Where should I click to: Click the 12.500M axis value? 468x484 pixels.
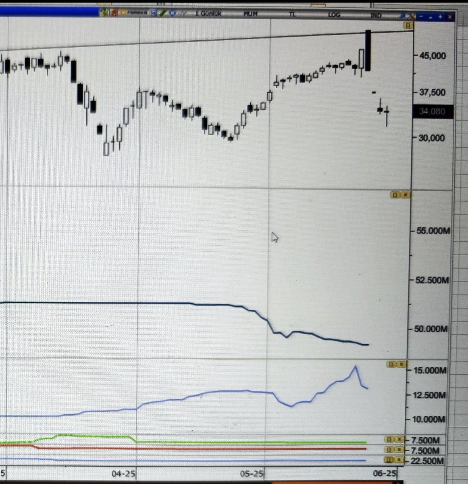(429, 395)
